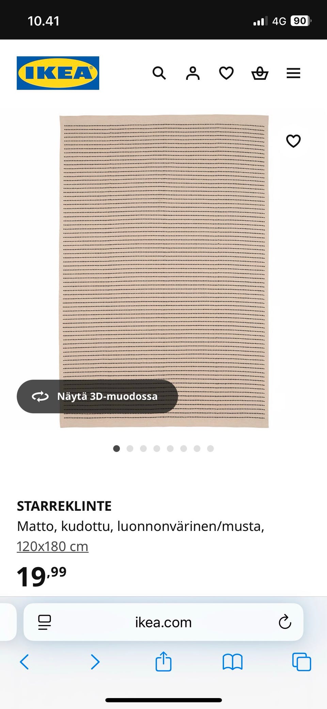This screenshot has width=327, height=709.
Task: Tap the ikea.com address field
Action: (x=163, y=622)
